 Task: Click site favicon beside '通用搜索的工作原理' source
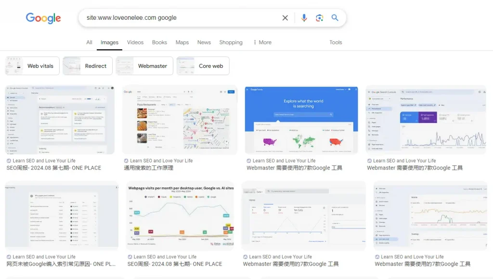(x=126, y=161)
